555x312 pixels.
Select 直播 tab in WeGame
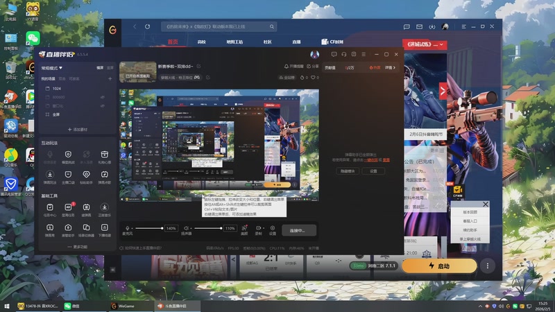coord(296,42)
